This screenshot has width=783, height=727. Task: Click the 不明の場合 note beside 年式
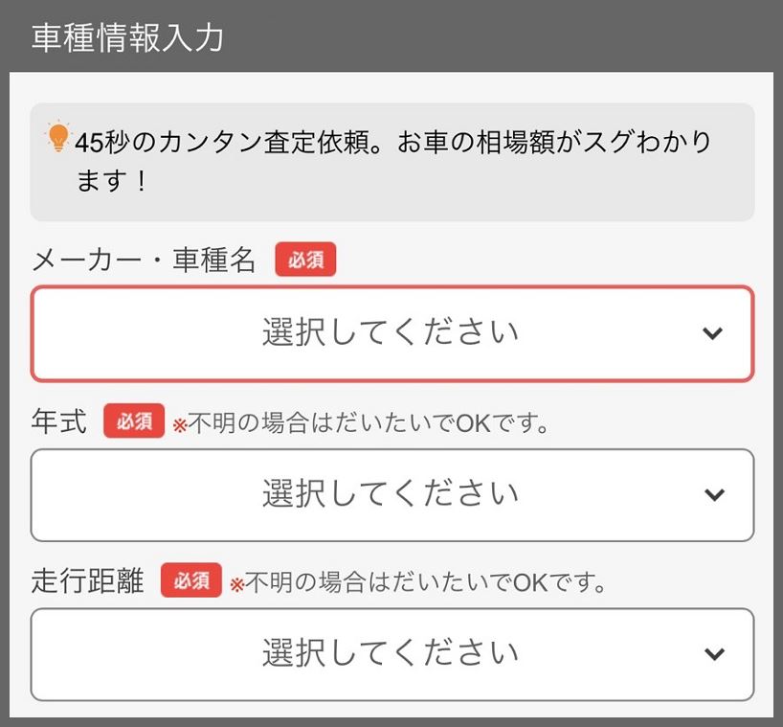[369, 422]
